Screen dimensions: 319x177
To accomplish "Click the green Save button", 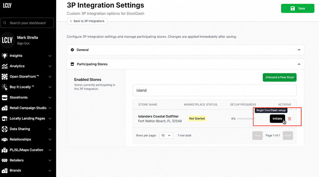I will coord(297,8).
